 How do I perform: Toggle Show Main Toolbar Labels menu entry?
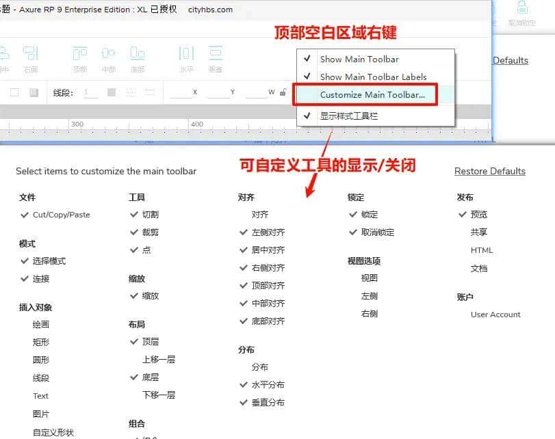click(373, 77)
